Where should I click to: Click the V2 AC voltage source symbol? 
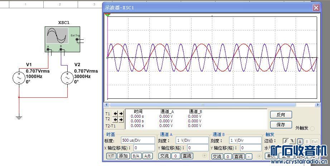pyautogui.click(x=67, y=78)
